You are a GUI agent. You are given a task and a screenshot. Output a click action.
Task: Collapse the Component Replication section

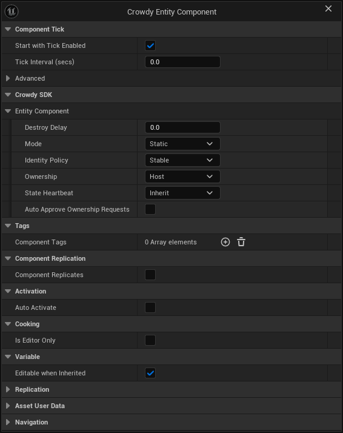click(x=8, y=258)
